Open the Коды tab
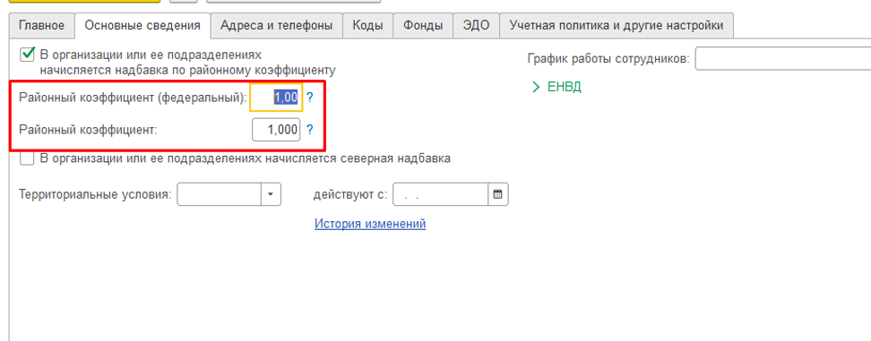 click(367, 25)
